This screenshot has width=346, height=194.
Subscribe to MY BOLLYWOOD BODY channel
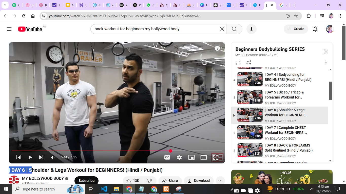[x=86, y=181]
